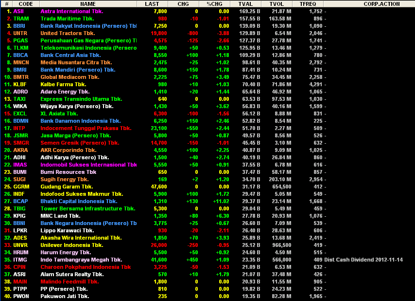
Task: Select stock code BUMI
Action: point(20,172)
